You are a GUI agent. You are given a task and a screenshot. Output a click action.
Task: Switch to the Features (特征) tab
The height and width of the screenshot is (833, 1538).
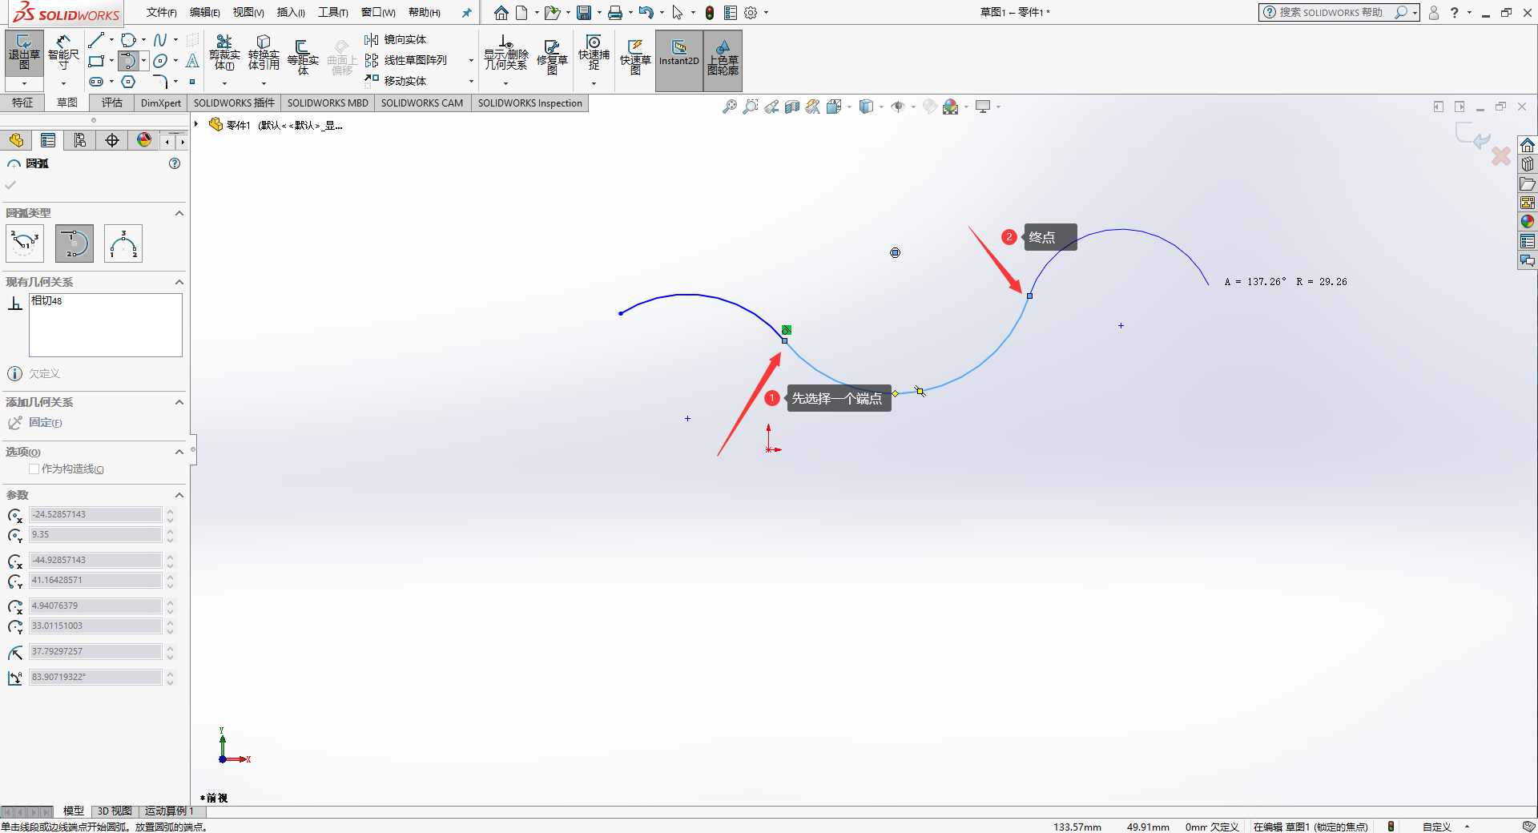(x=22, y=103)
